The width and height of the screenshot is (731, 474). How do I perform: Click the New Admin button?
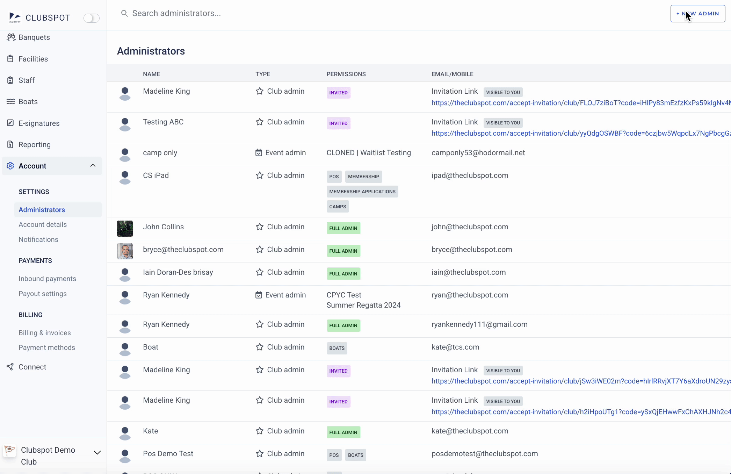click(x=697, y=14)
